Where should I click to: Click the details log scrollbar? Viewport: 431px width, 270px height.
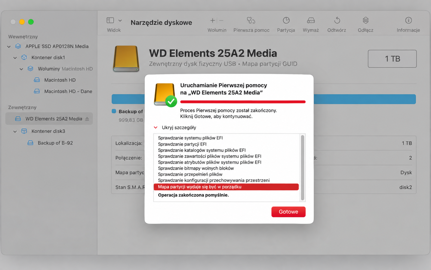302,167
